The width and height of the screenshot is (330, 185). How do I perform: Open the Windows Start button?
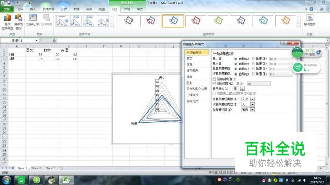6,180
